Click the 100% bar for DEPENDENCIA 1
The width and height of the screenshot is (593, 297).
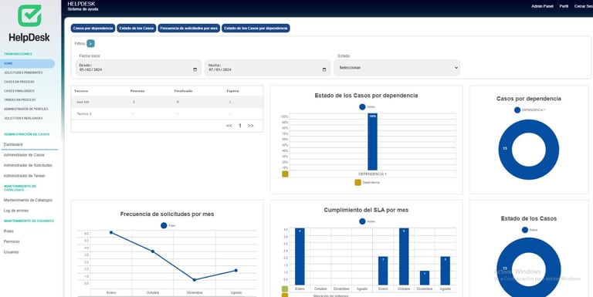pyautogui.click(x=372, y=142)
